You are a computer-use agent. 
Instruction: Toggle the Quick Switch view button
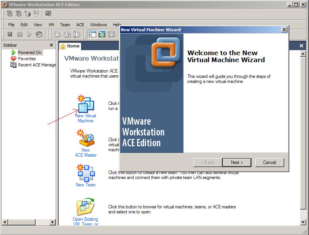click(x=112, y=34)
